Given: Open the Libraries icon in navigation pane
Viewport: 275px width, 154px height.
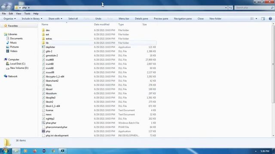Looking at the screenshot, I should click(x=6, y=34).
